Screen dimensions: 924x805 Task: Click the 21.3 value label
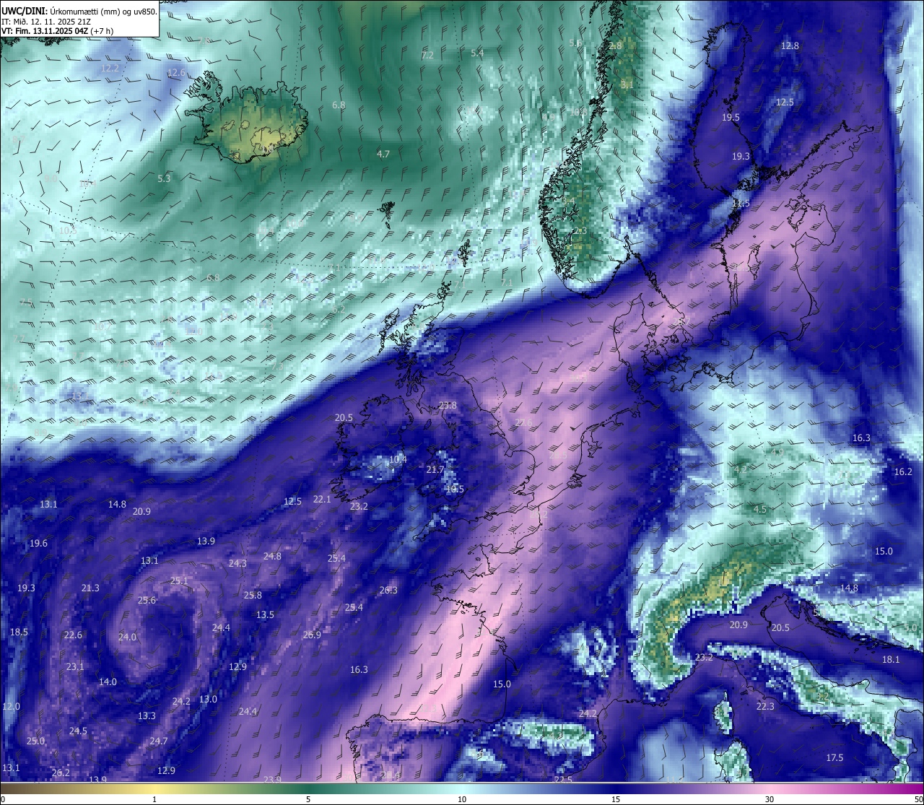point(90,588)
